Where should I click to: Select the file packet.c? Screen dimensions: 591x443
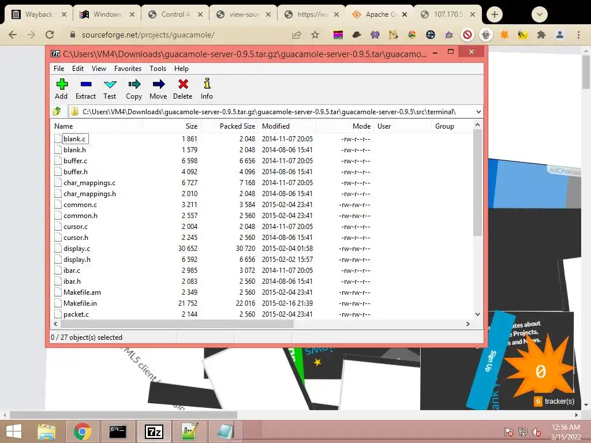tap(76, 314)
